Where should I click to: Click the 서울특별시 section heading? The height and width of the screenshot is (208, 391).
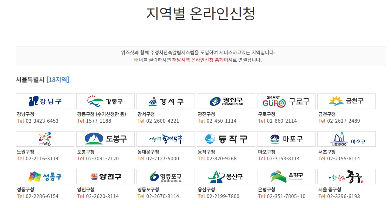(x=30, y=80)
